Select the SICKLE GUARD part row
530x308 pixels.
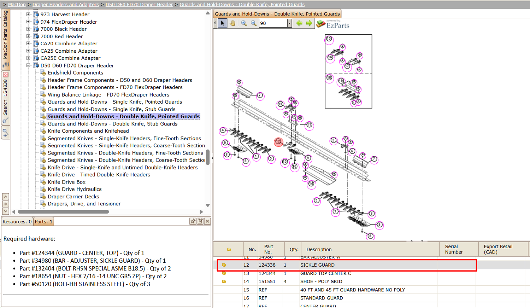click(347, 265)
